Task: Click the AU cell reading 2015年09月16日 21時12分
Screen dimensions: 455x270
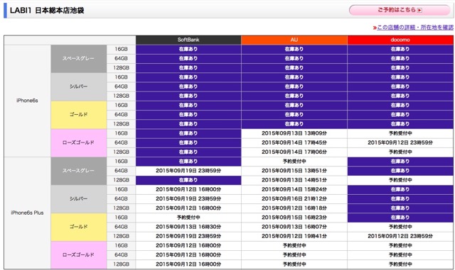Action: [x=294, y=199]
